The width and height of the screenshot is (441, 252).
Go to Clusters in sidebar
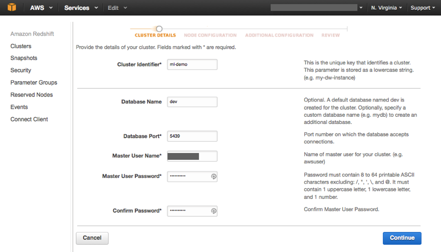[x=21, y=46]
